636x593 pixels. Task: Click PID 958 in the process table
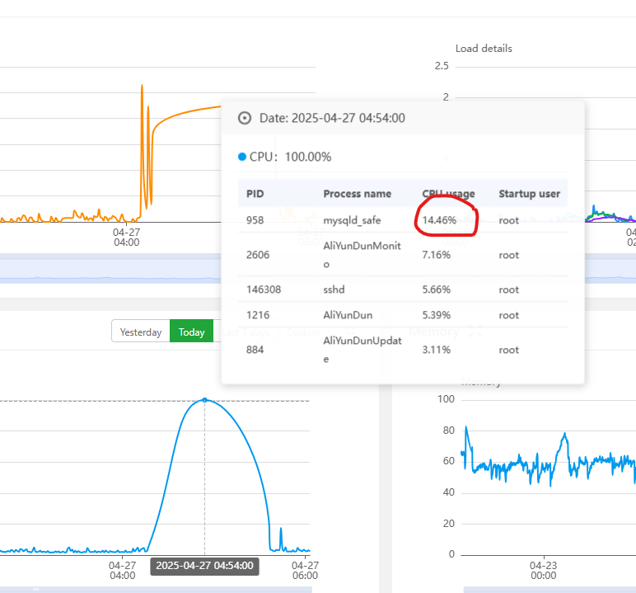255,220
